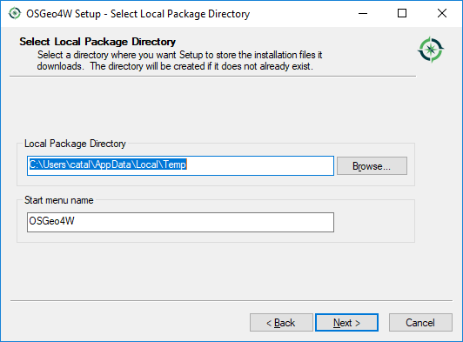
Task: Minimize the OSGeo4W Setup window
Action: [363, 13]
